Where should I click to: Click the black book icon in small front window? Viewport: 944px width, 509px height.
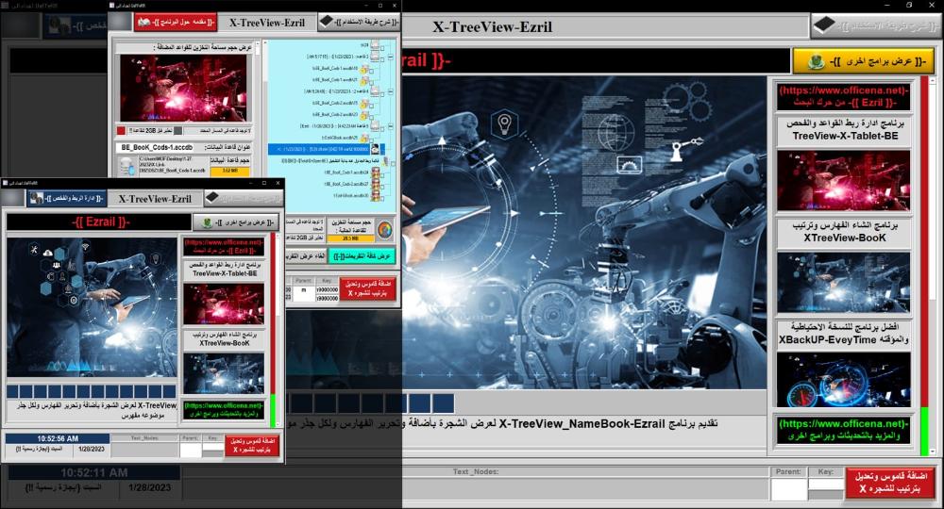(215, 198)
